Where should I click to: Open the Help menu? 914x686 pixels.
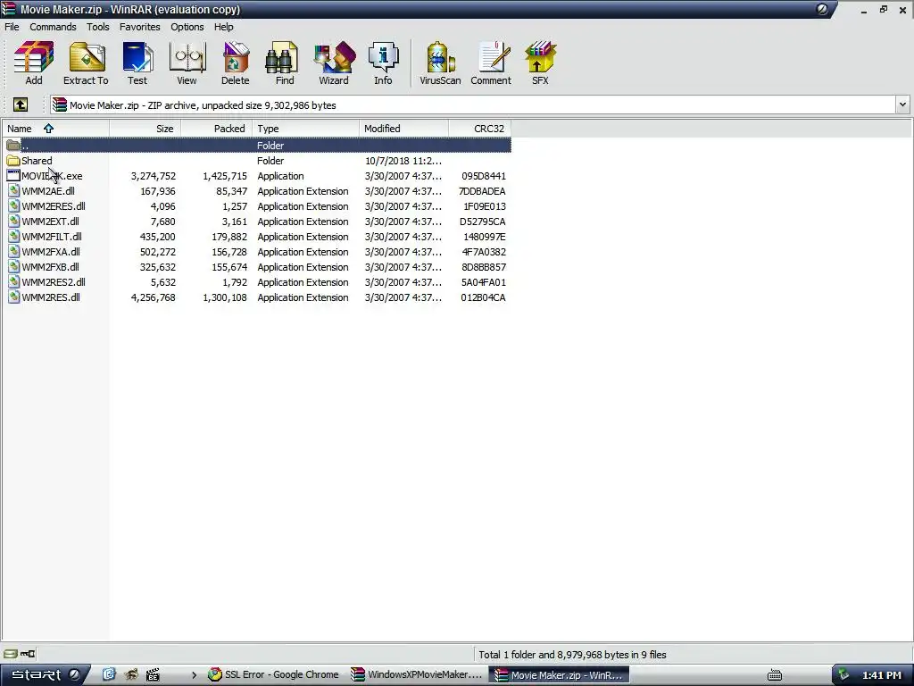(223, 27)
